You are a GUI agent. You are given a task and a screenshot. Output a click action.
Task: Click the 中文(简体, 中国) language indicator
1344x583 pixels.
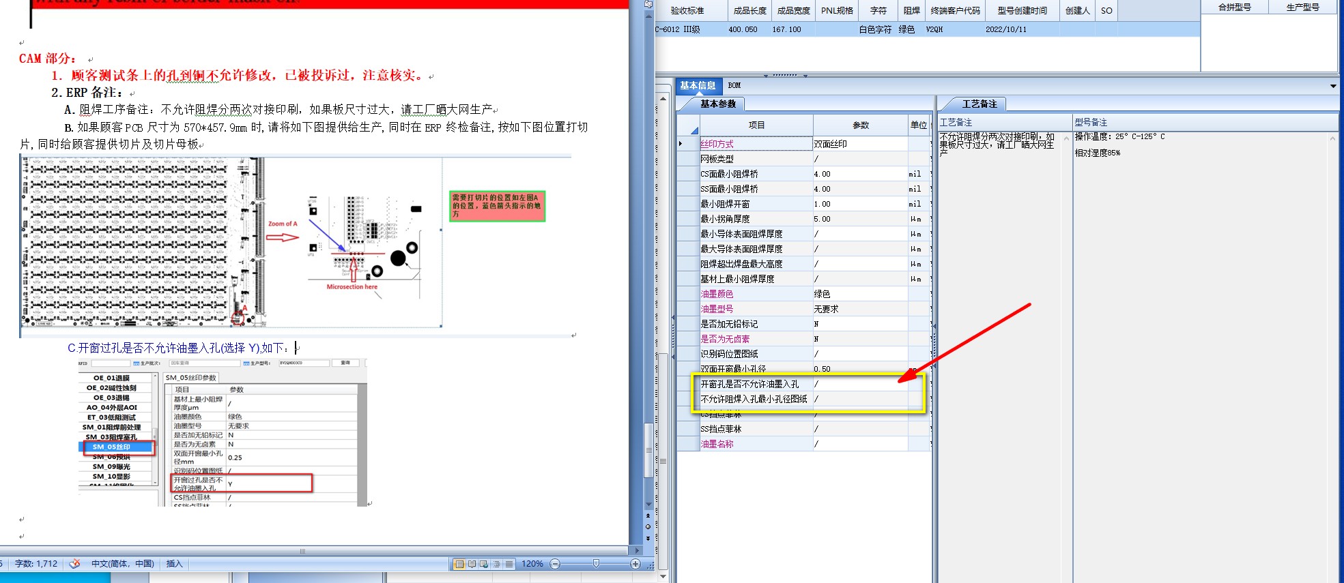click(123, 564)
